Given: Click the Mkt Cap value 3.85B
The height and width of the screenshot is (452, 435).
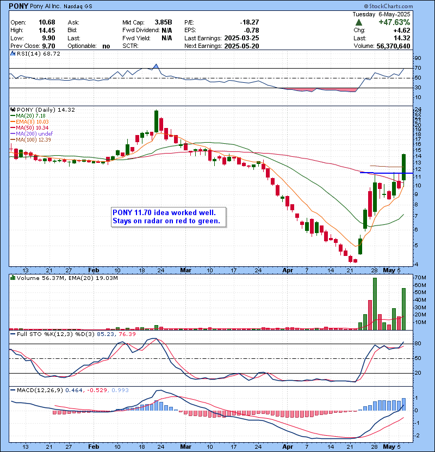Looking at the screenshot, I should (x=163, y=22).
